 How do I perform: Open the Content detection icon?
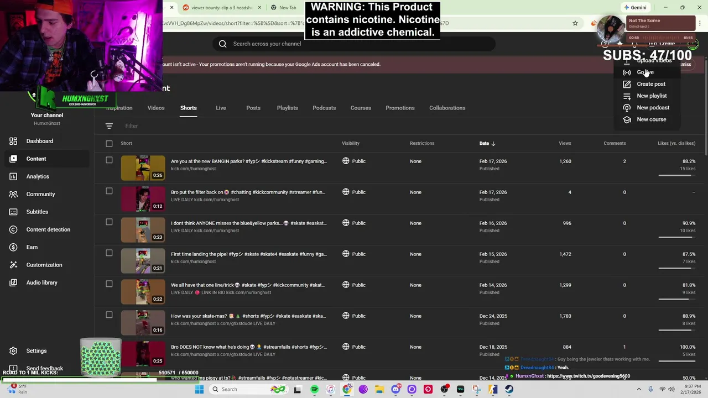tap(13, 229)
